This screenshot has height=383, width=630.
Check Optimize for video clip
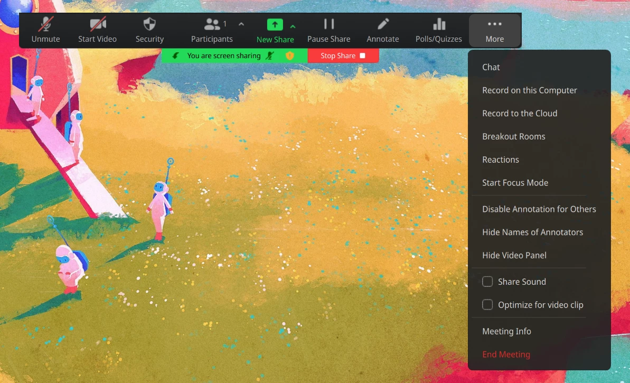(487, 305)
